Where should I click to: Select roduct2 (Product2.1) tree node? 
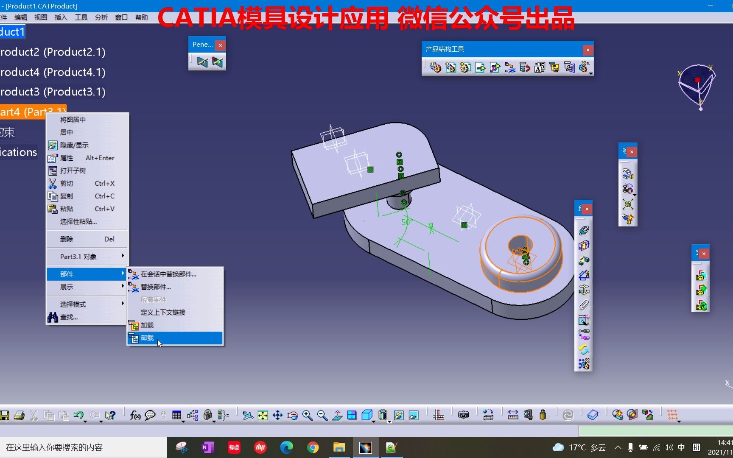click(53, 52)
